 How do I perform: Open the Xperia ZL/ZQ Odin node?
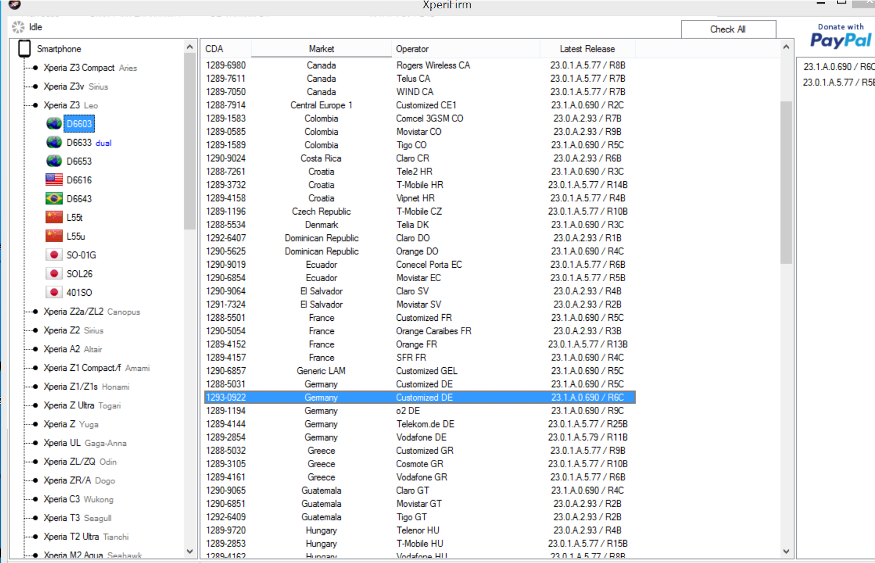tap(80, 461)
